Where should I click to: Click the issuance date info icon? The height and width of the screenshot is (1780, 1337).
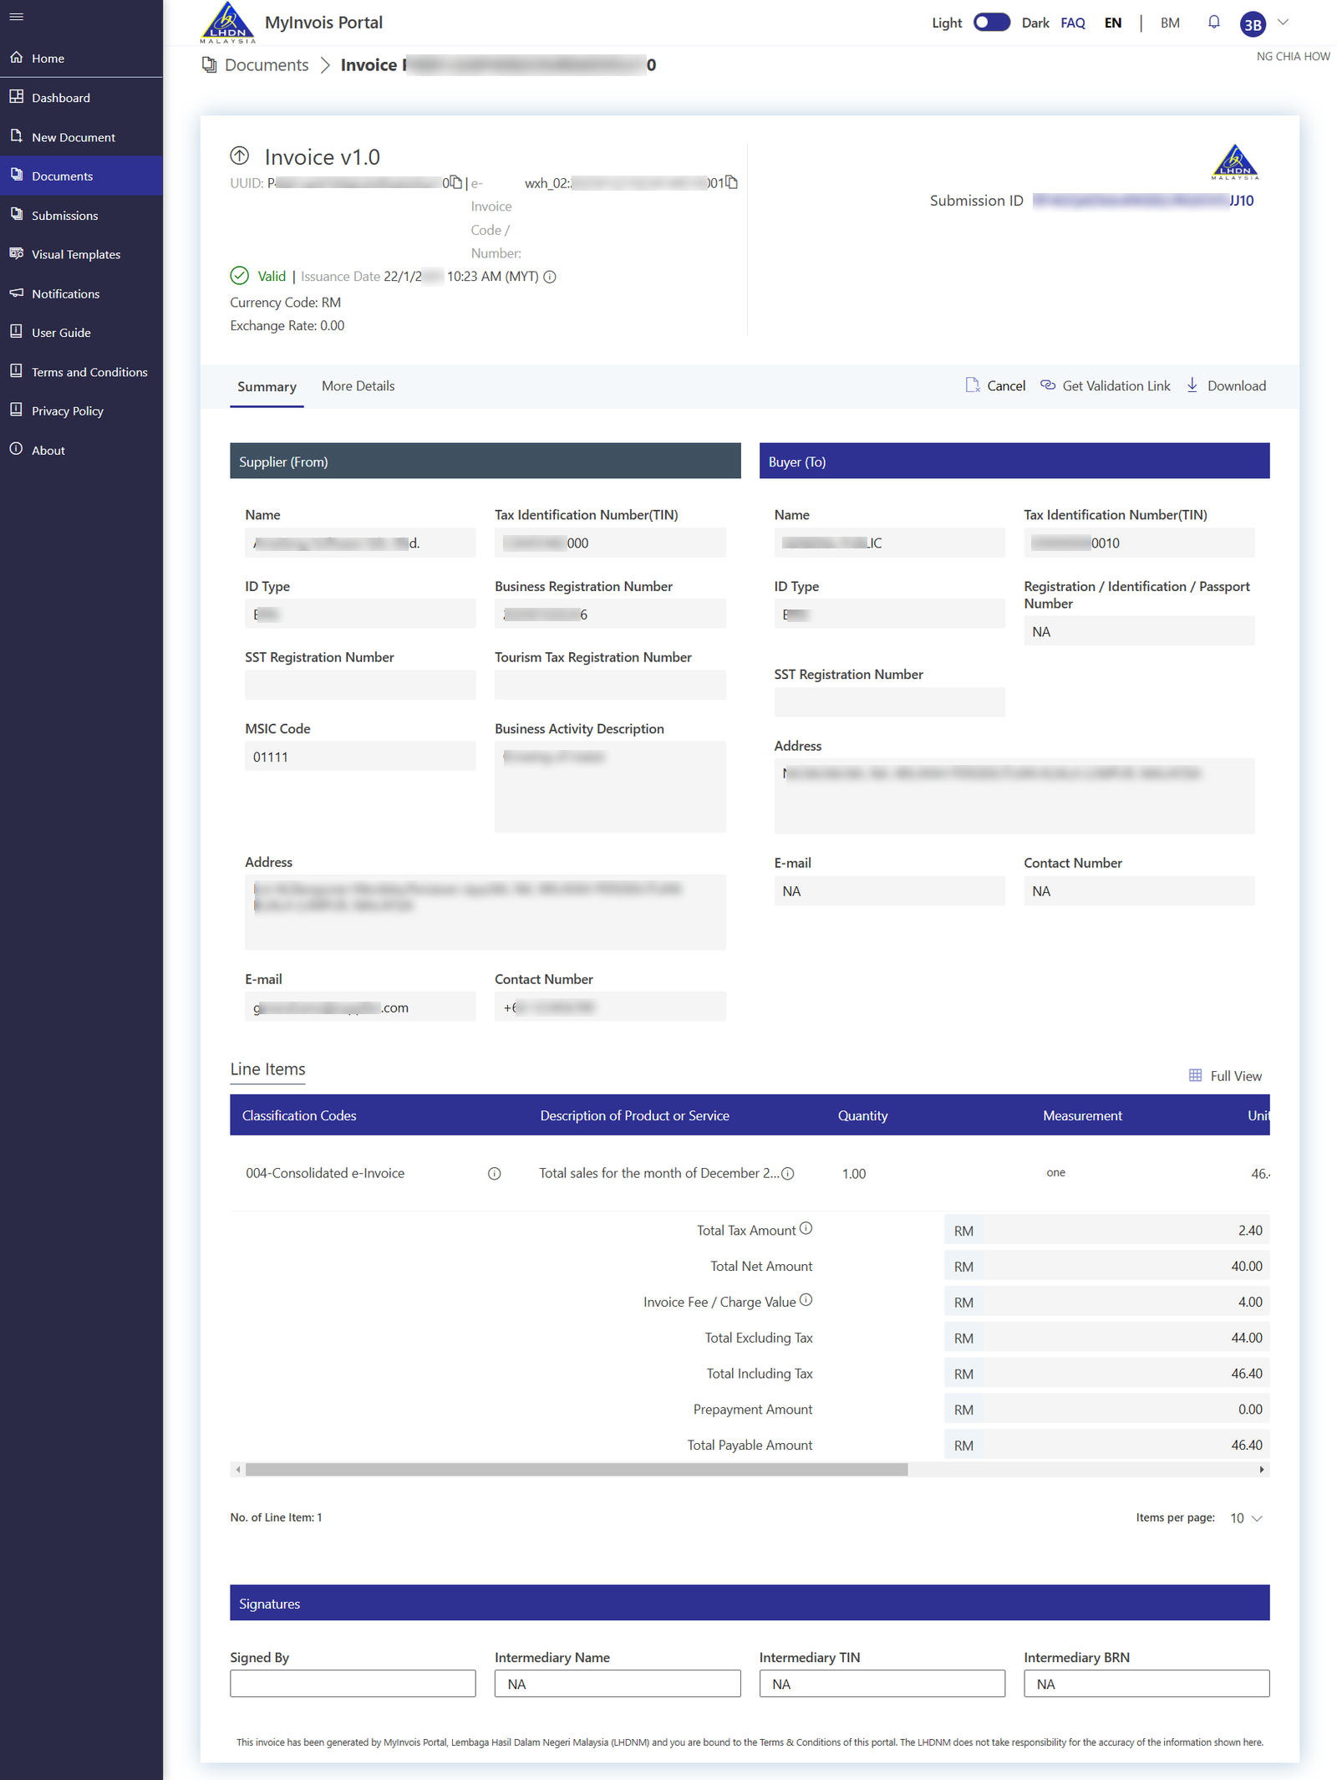pyautogui.click(x=550, y=277)
